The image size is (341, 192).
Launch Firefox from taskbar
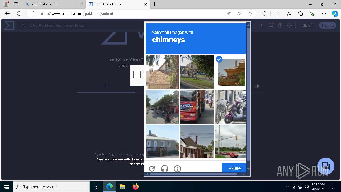click(136, 187)
